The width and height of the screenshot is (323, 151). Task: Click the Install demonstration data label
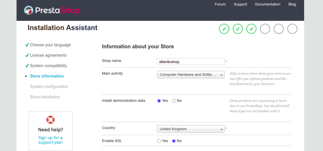coord(124,100)
